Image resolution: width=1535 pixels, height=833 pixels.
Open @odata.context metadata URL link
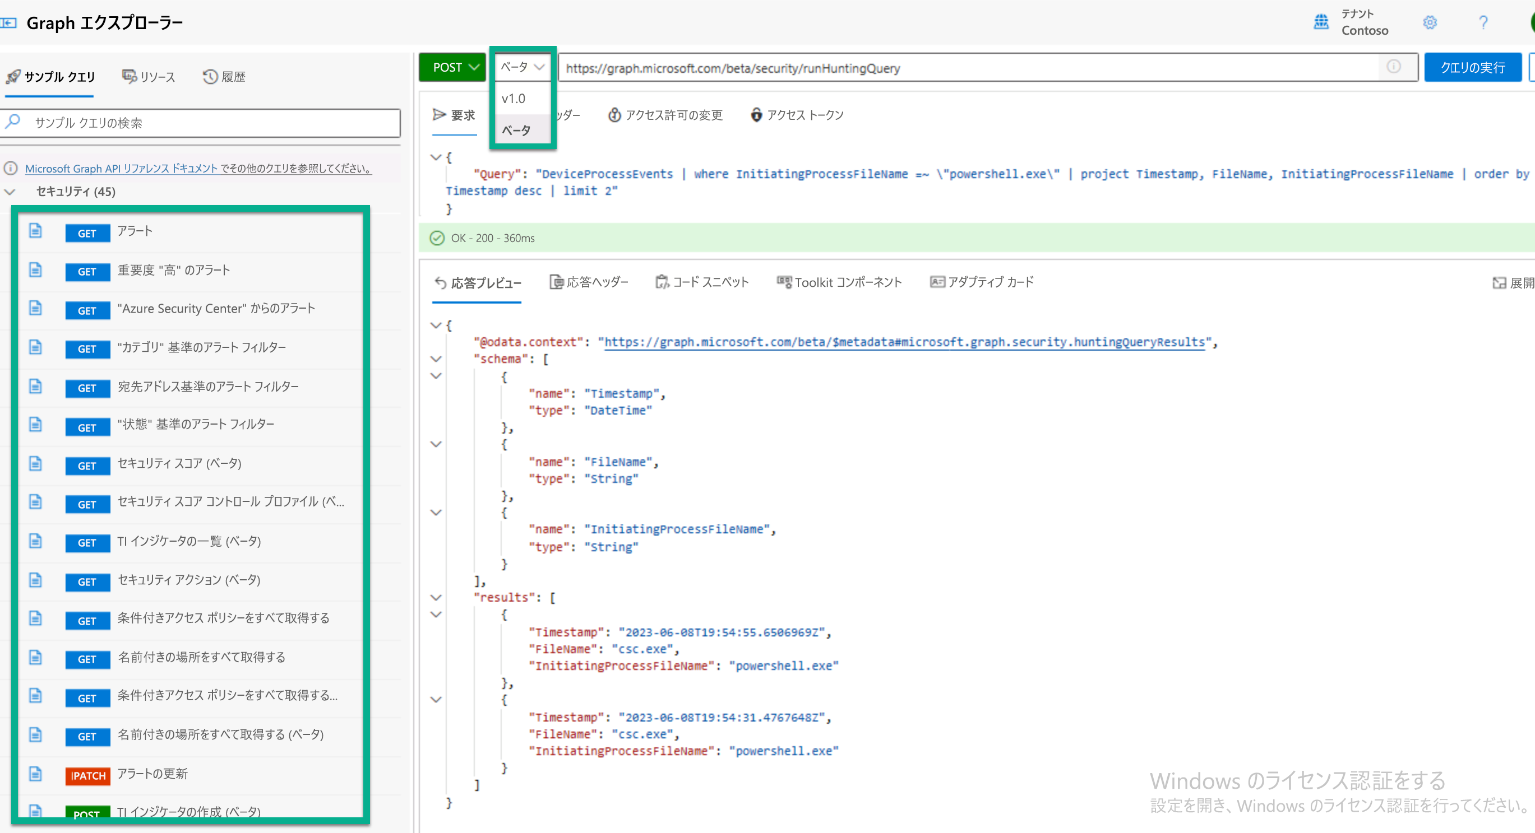click(904, 342)
